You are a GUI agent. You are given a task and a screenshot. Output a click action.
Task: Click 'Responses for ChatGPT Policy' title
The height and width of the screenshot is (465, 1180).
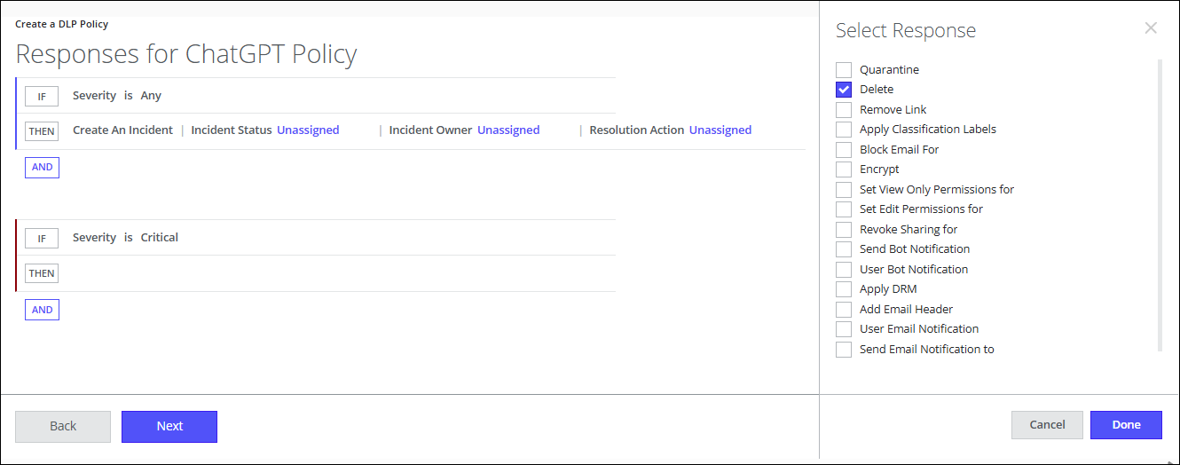pos(186,54)
